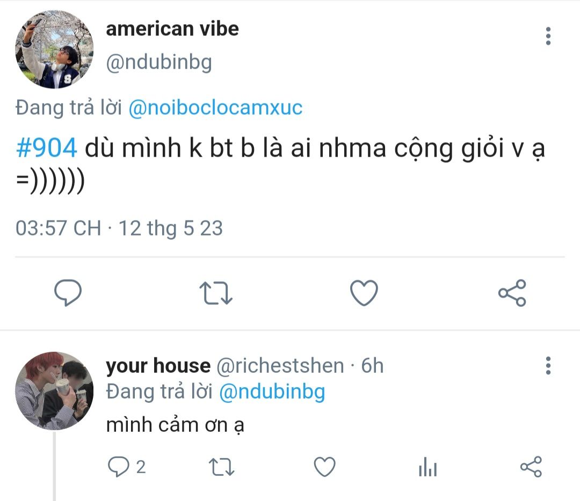Open the #904 hashtag

click(47, 148)
